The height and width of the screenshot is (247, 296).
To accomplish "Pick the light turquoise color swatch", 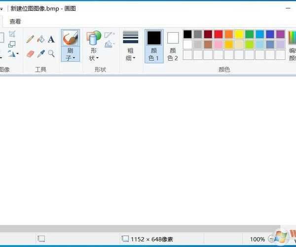I will pyautogui.click(x=260, y=44).
